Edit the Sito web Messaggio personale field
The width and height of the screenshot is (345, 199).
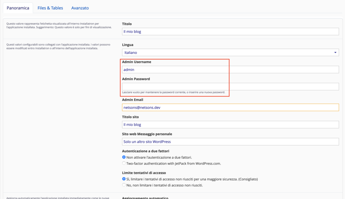[230, 142]
